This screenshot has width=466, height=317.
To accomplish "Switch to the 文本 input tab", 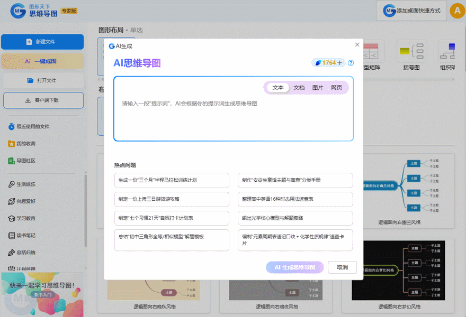I will click(x=278, y=88).
